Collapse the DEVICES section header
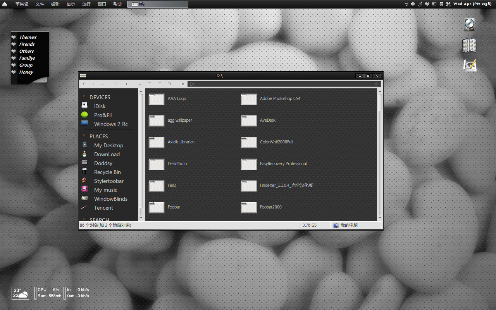This screenshot has width=496, height=310. pos(100,97)
